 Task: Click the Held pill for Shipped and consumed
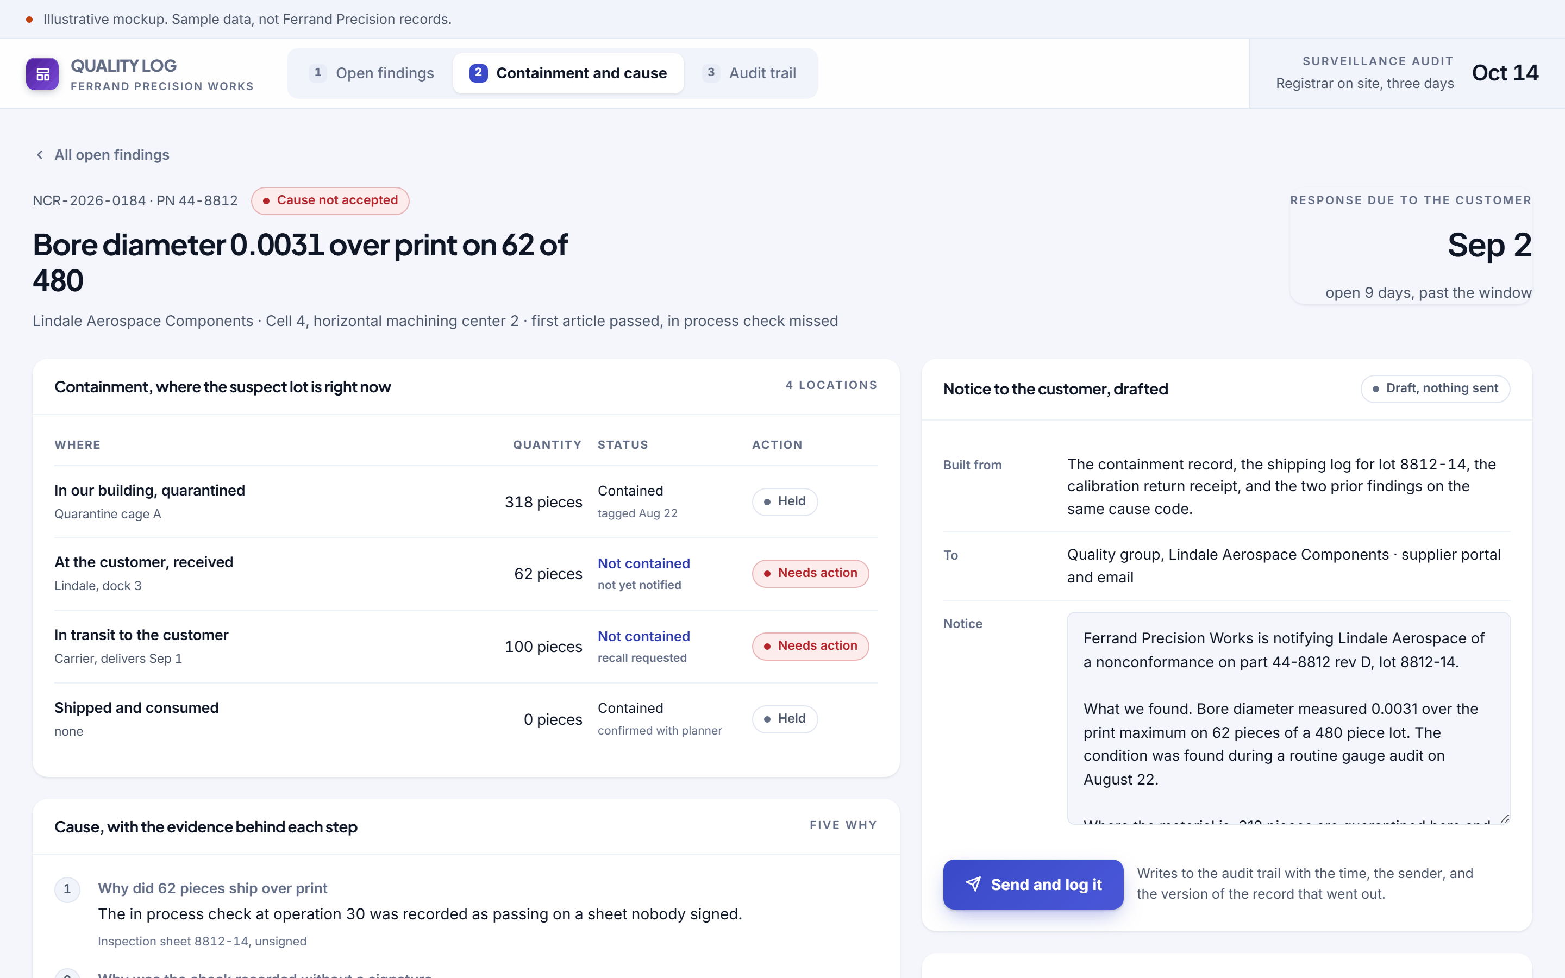tap(785, 719)
